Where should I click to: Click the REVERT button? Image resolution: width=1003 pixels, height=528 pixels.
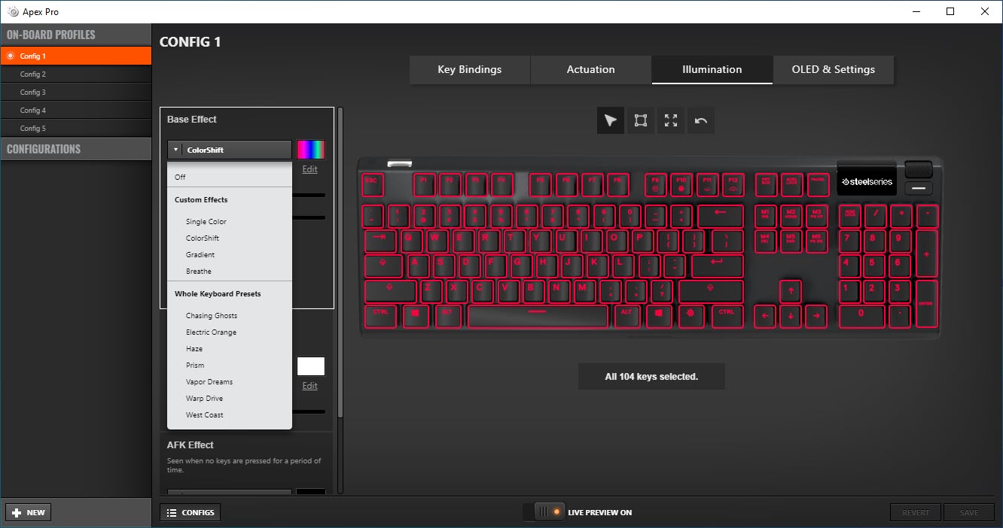click(916, 512)
